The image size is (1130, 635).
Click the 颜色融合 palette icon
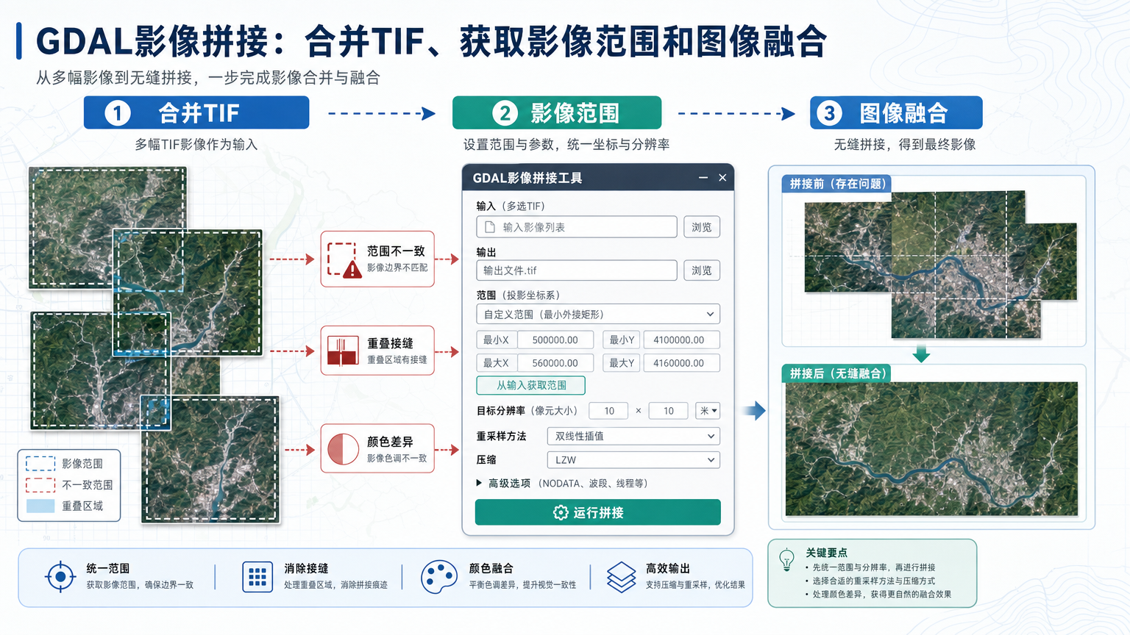coord(439,577)
